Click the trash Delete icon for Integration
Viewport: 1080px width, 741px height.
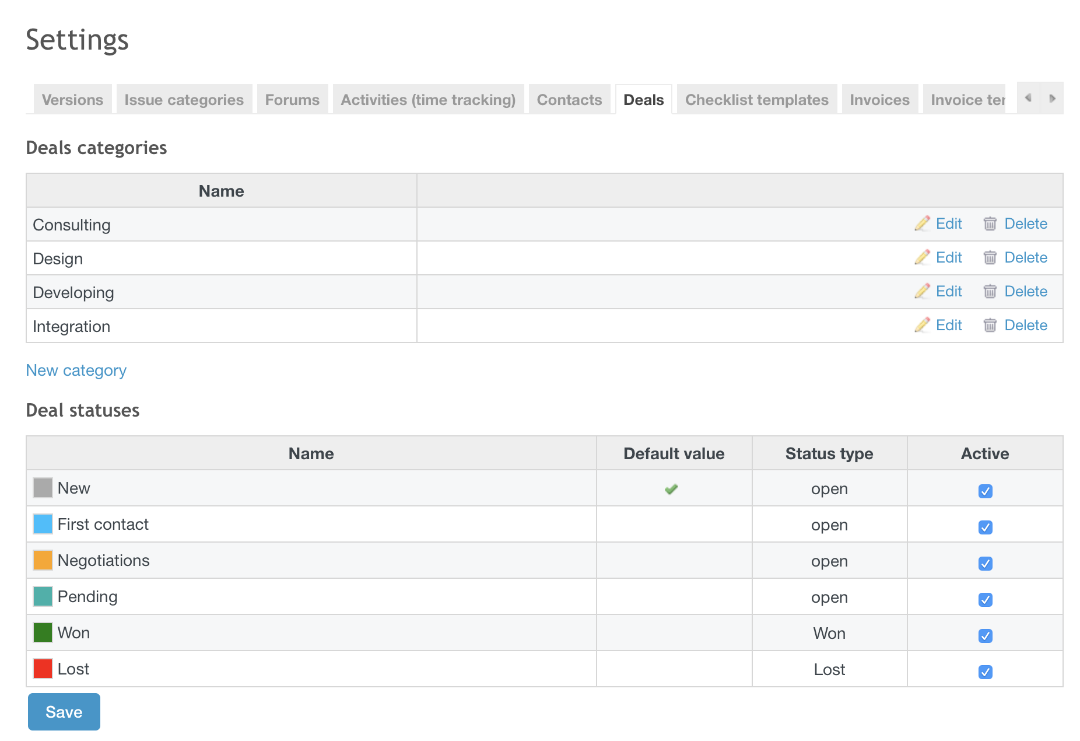(990, 325)
